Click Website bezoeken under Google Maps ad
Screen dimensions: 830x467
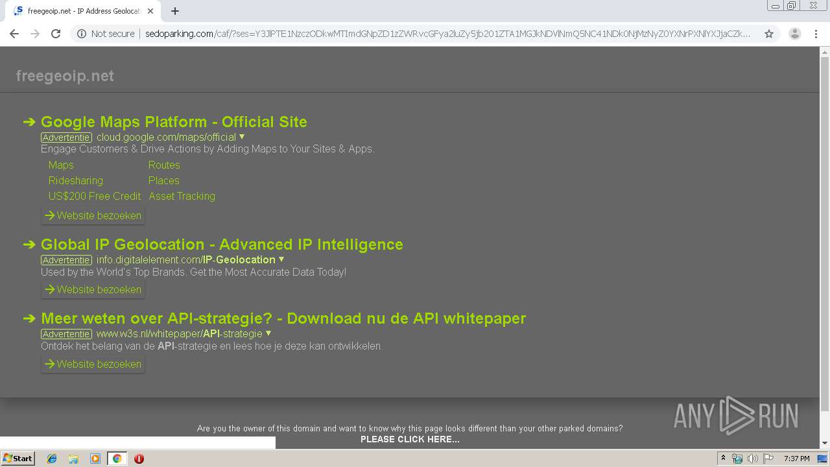(x=93, y=215)
